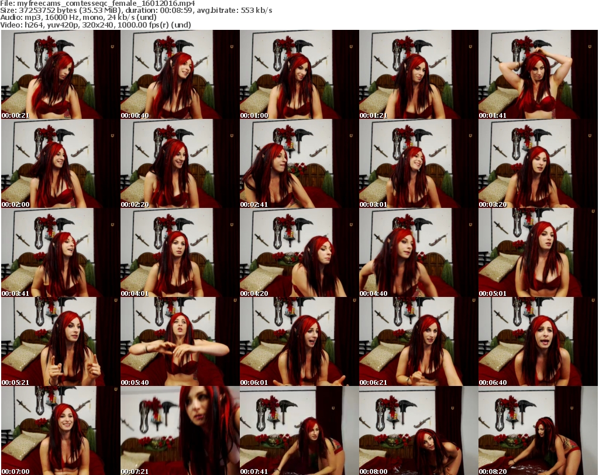Select the frame stamped 00:00:40
This screenshot has height=475, width=599.
click(180, 74)
